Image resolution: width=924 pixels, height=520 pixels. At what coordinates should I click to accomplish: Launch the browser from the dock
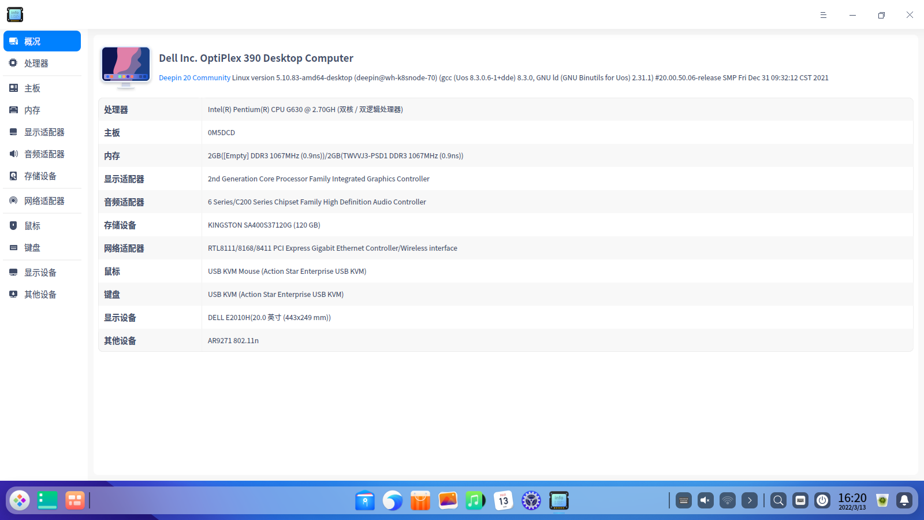click(393, 500)
